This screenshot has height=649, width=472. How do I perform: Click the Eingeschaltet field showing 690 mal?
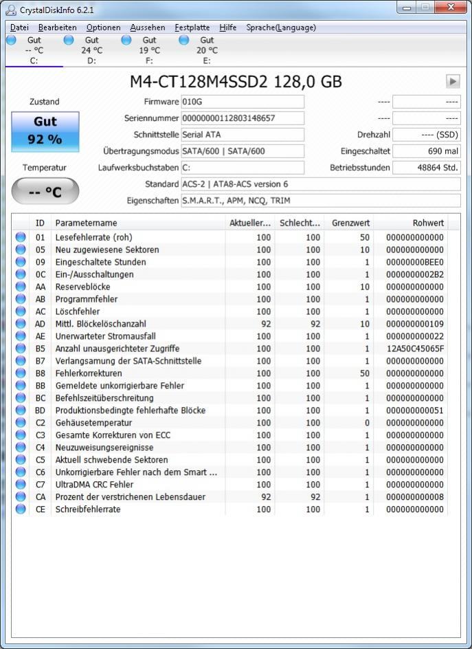point(427,151)
